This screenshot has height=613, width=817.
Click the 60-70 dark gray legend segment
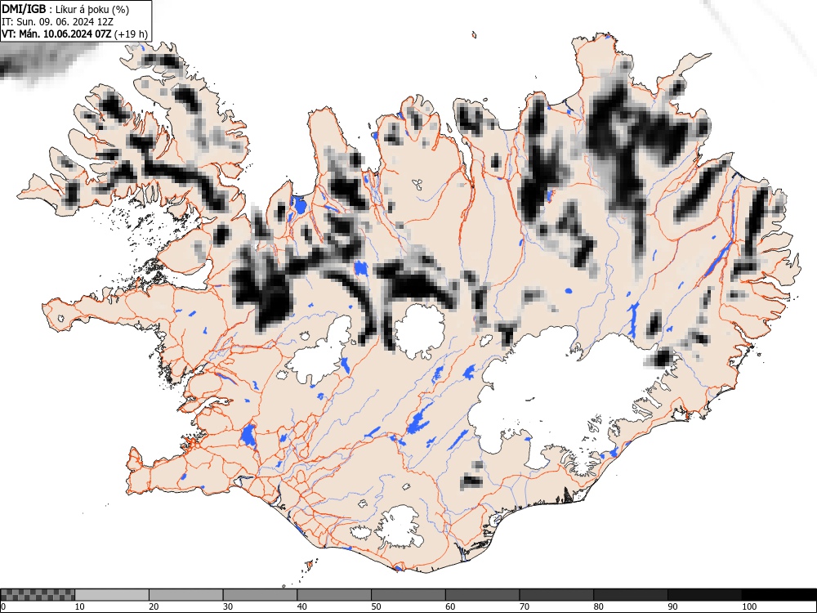pos(483,595)
